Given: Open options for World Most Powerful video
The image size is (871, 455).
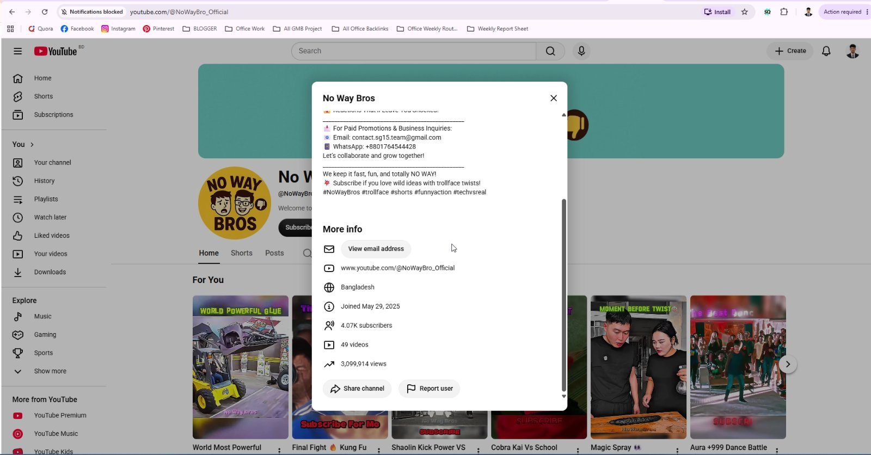Looking at the screenshot, I should point(279,450).
